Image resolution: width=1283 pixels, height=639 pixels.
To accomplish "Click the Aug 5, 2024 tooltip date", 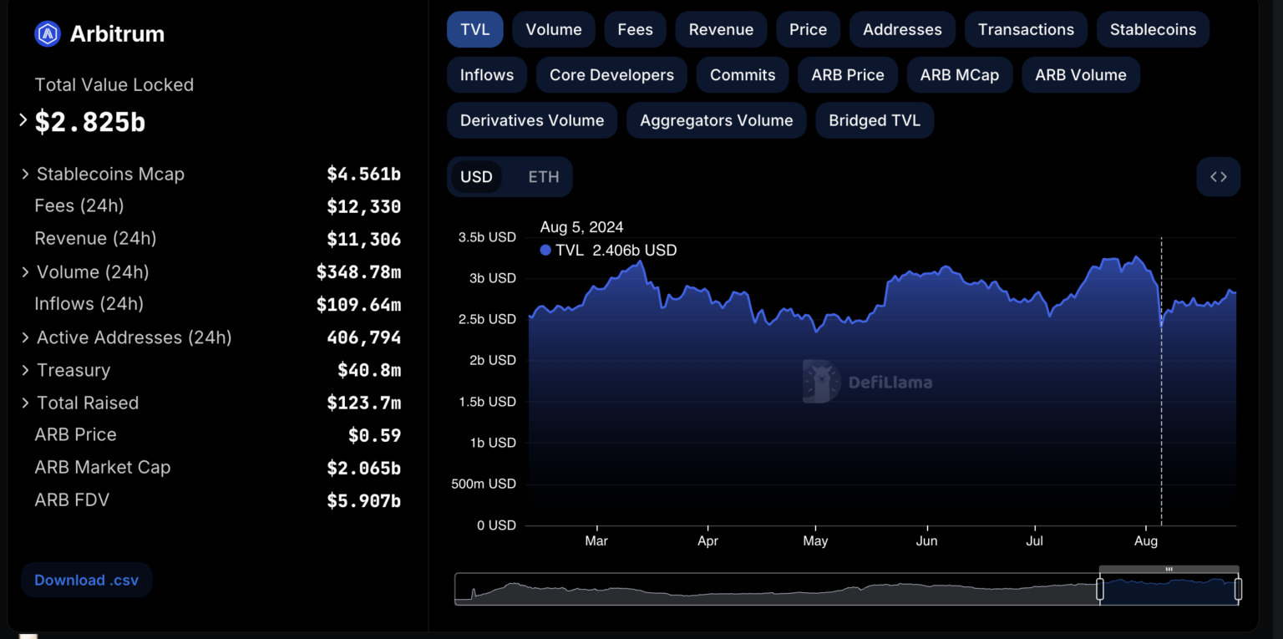I will pos(582,227).
